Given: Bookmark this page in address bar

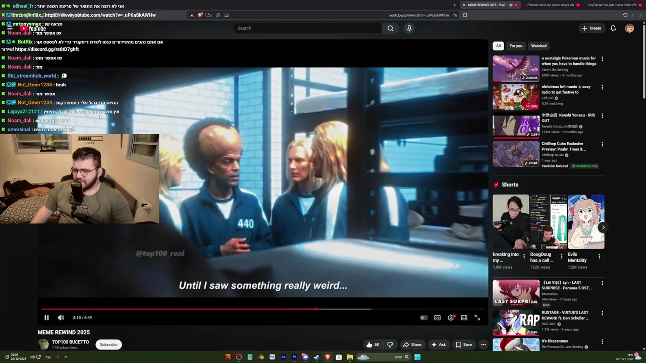Looking at the screenshot, I should (x=465, y=15).
